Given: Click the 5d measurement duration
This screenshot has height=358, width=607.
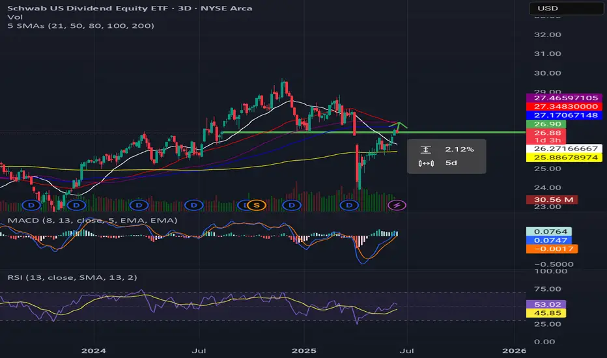Looking at the screenshot, I should 451,163.
